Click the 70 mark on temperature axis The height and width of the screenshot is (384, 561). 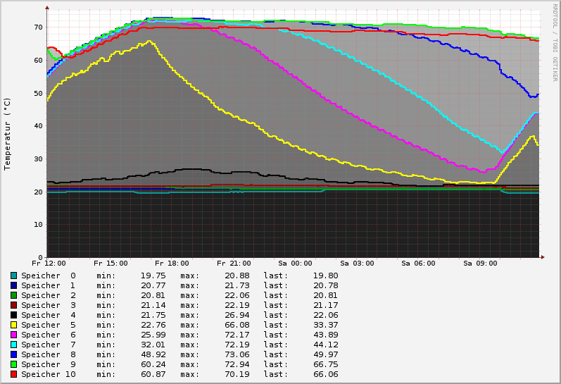[x=38, y=27]
